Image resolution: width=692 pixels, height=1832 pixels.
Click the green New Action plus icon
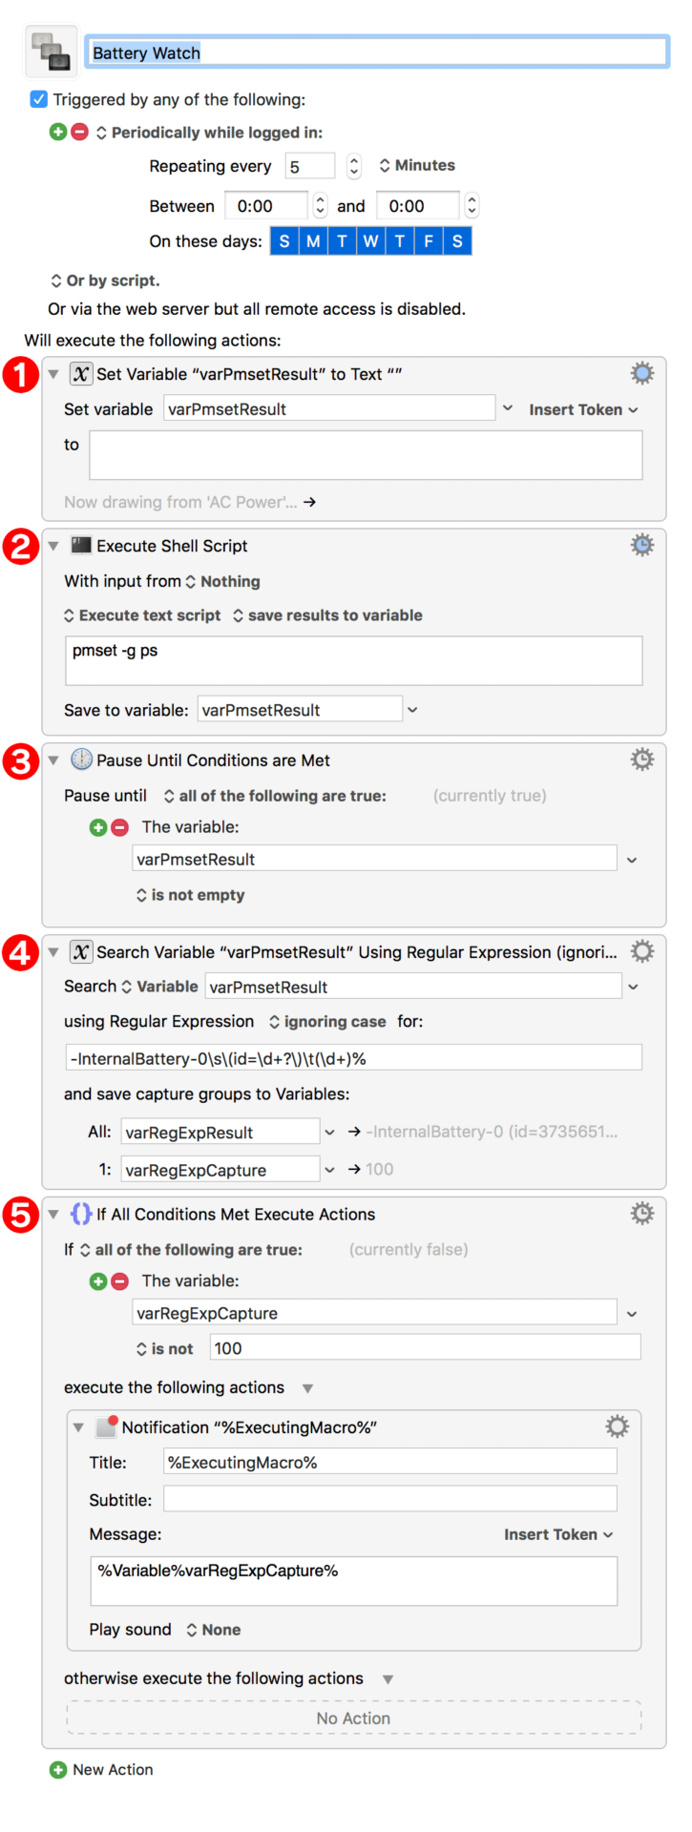(x=58, y=1770)
